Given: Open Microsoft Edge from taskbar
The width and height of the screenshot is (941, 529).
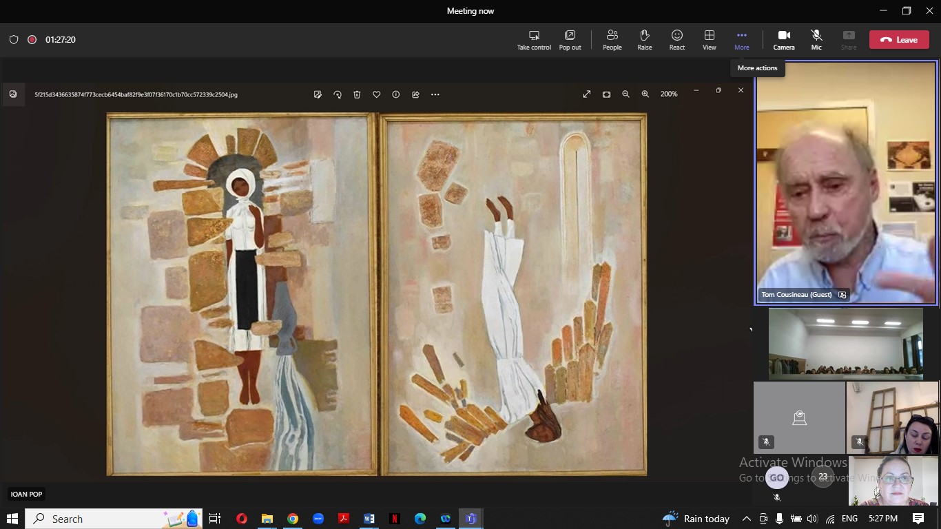Looking at the screenshot, I should pyautogui.click(x=420, y=519).
